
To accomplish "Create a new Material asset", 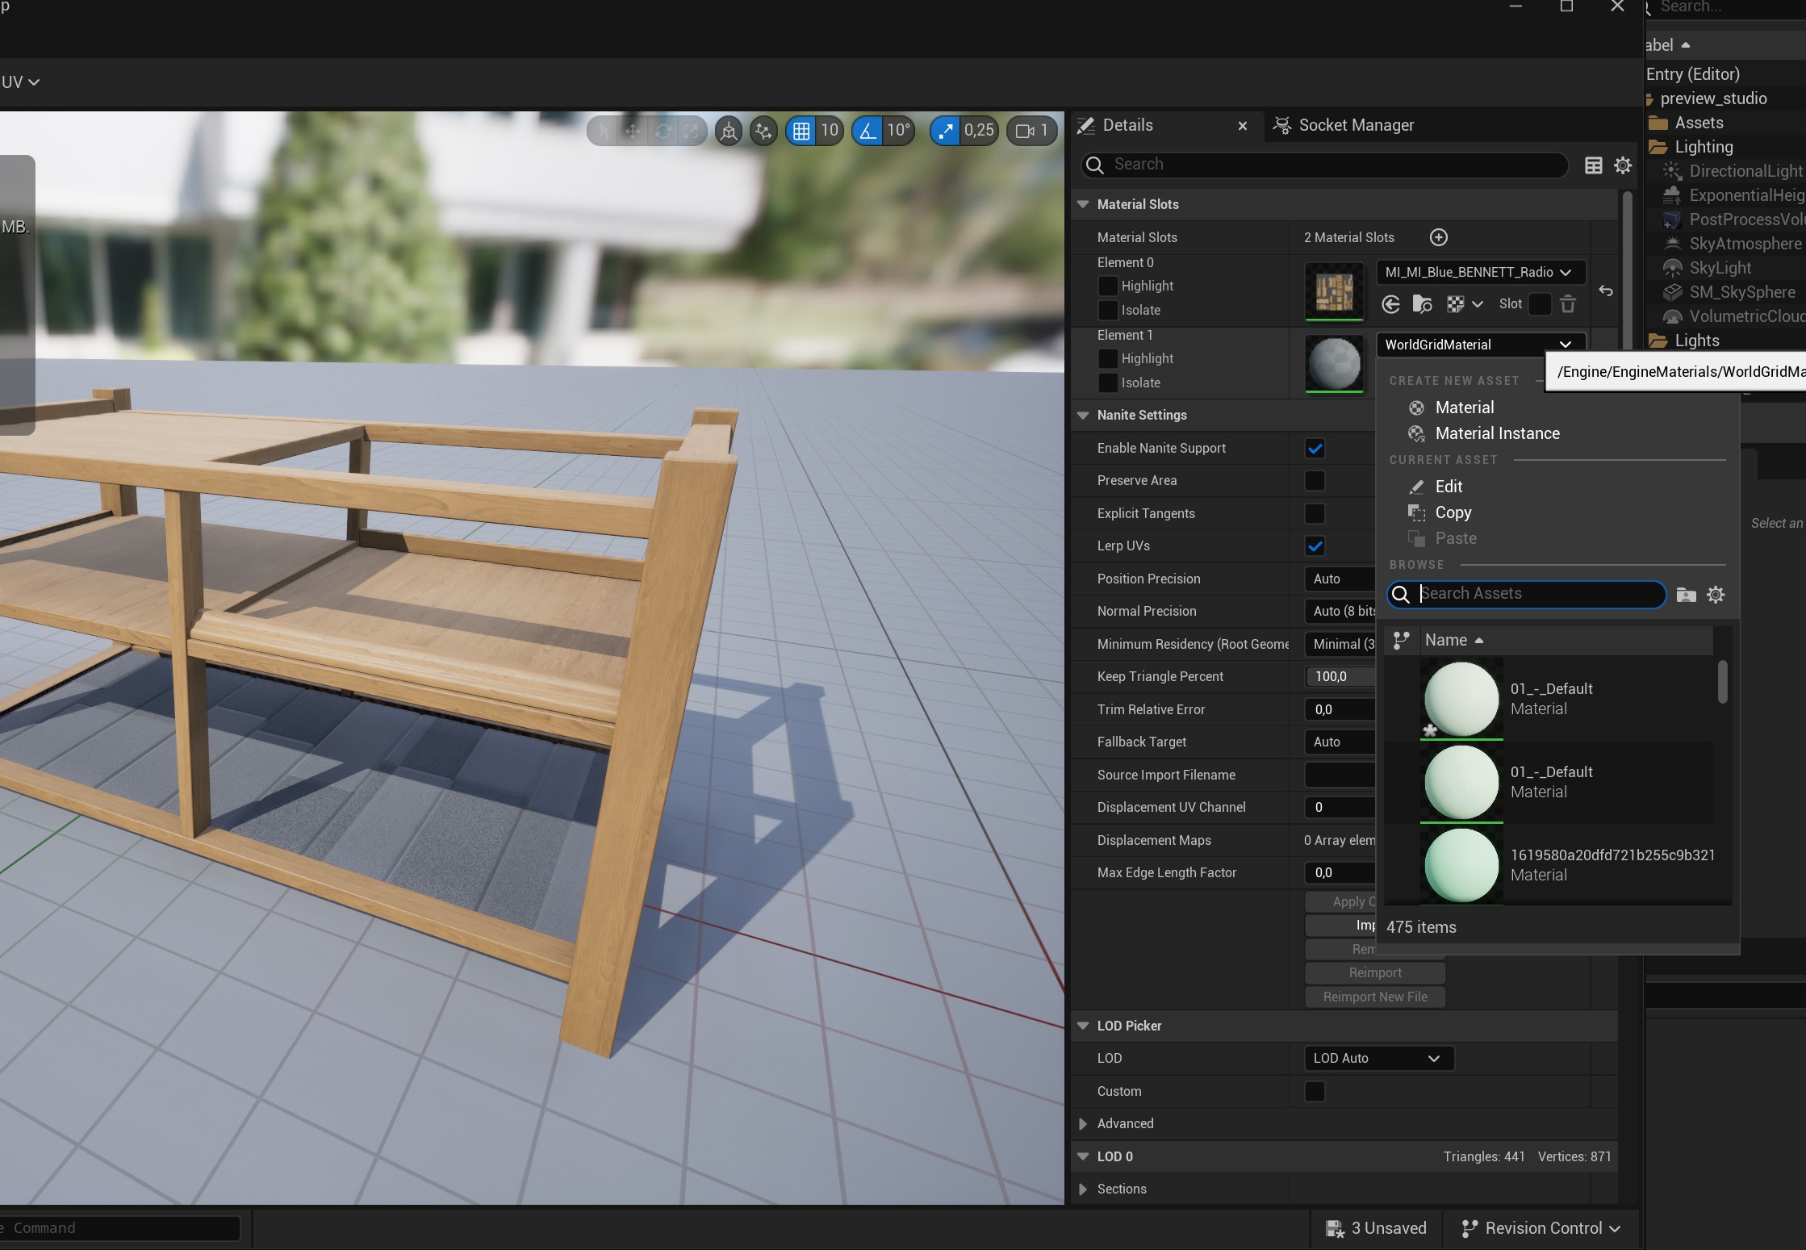I will point(1464,408).
